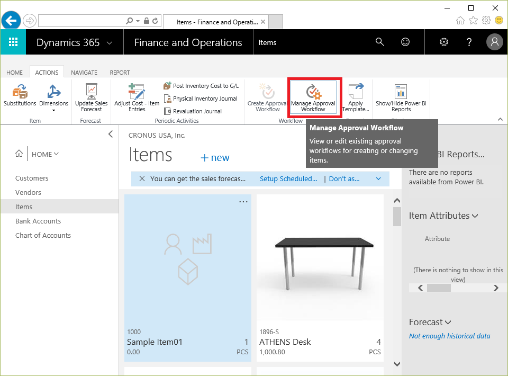Collapse the Forecast section
Image resolution: width=508 pixels, height=376 pixels.
point(448,323)
